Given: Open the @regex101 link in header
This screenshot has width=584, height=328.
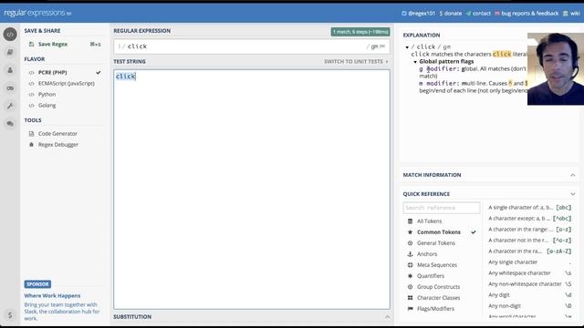Looking at the screenshot, I should click(418, 14).
